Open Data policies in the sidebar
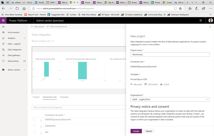This screenshot has height=136, width=214. [x=13, y=61]
